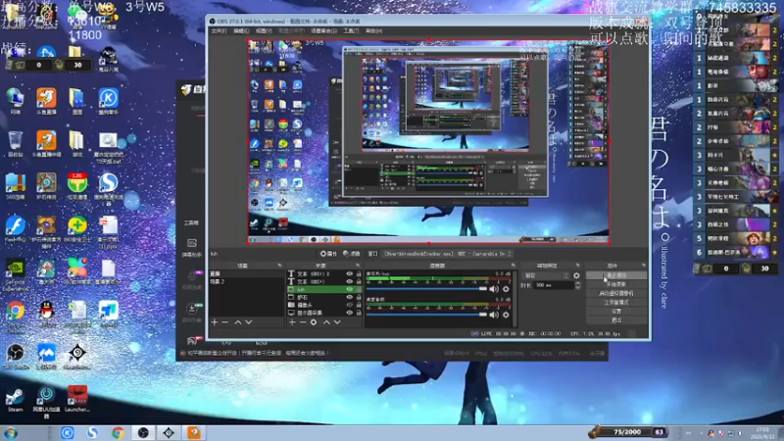Screen dimensions: 784x441
Task: Pop out the Scenes dock panel
Action: click(x=279, y=266)
